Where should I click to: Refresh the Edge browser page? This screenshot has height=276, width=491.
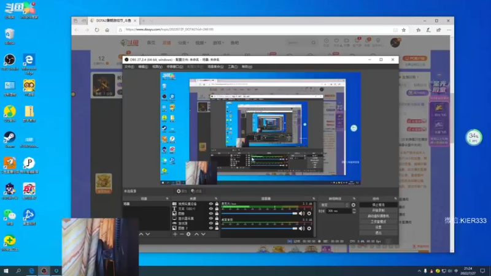[x=97, y=30]
